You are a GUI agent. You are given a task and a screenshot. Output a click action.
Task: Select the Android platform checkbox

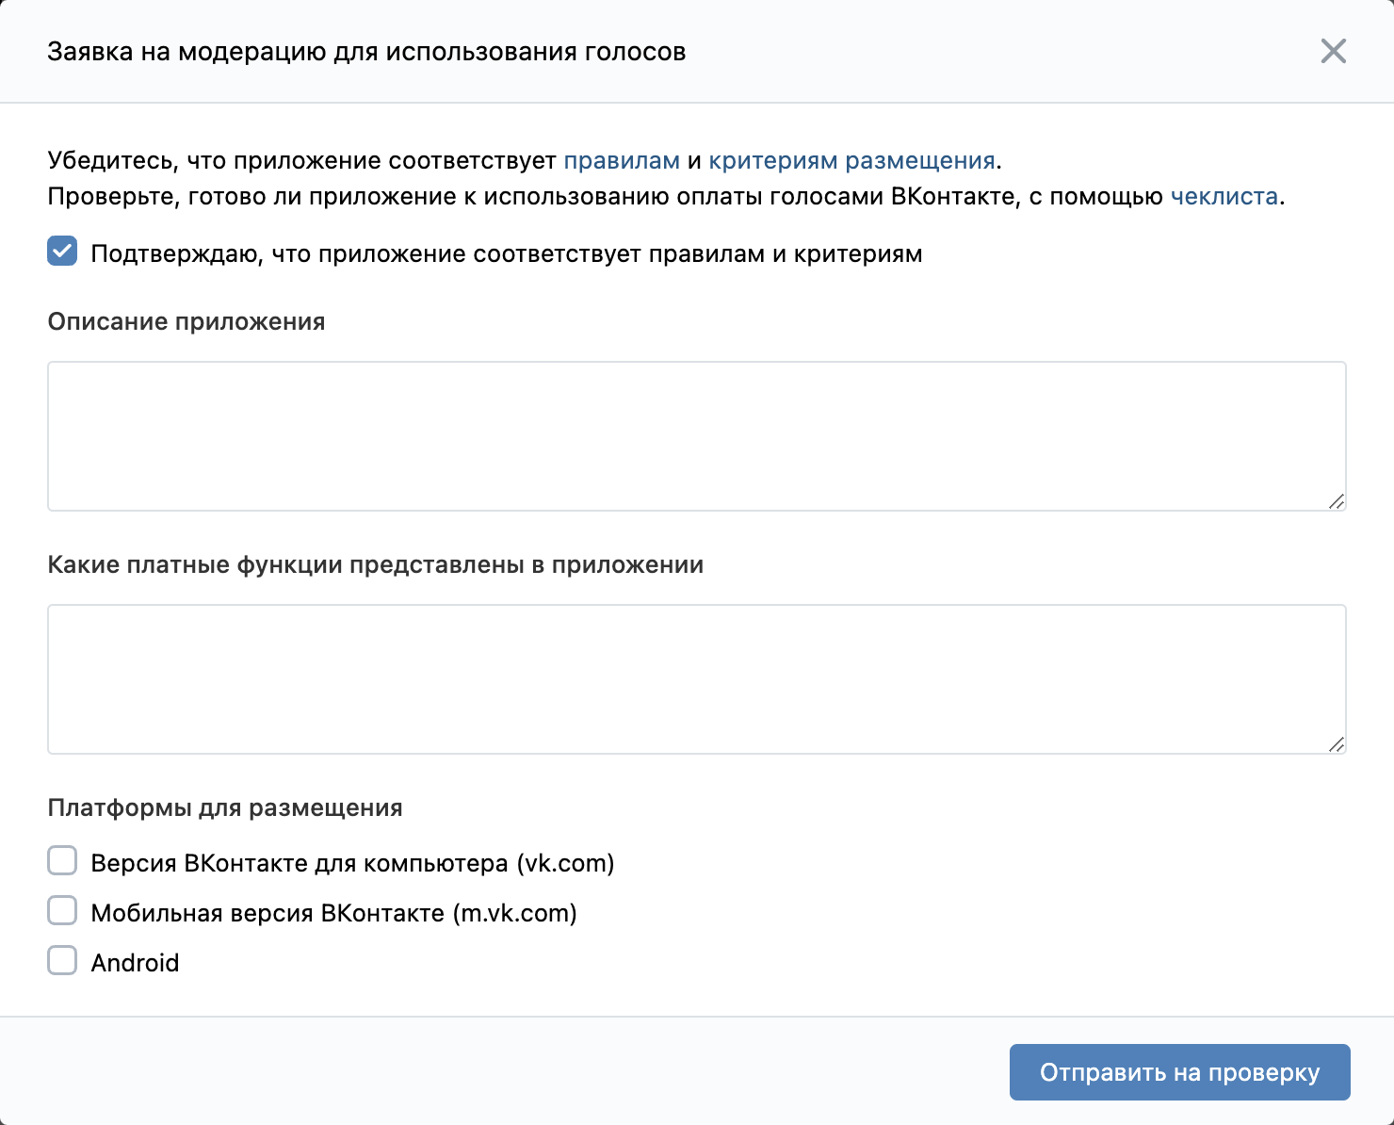61,959
